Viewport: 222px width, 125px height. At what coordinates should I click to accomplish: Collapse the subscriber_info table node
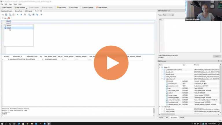(162, 79)
